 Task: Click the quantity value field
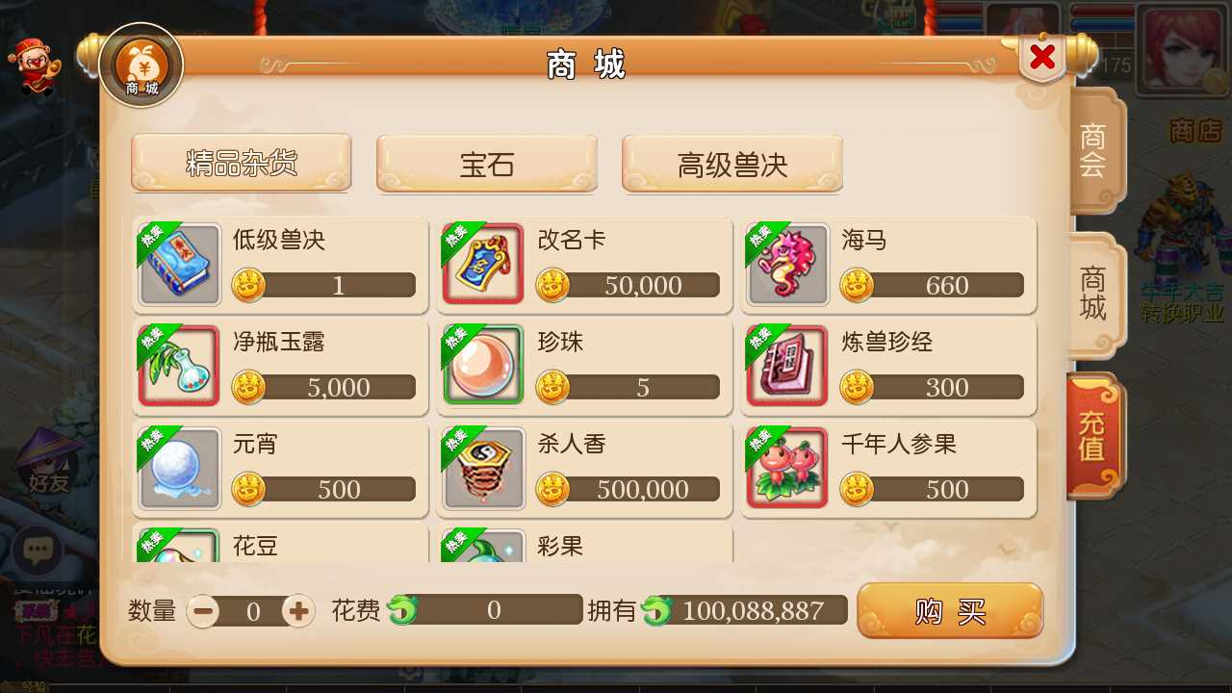(252, 611)
